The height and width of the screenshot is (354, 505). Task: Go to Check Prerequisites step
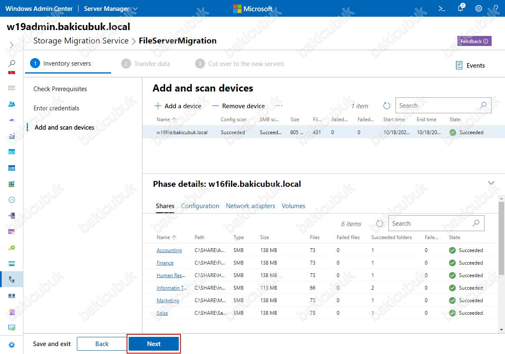[x=60, y=89]
